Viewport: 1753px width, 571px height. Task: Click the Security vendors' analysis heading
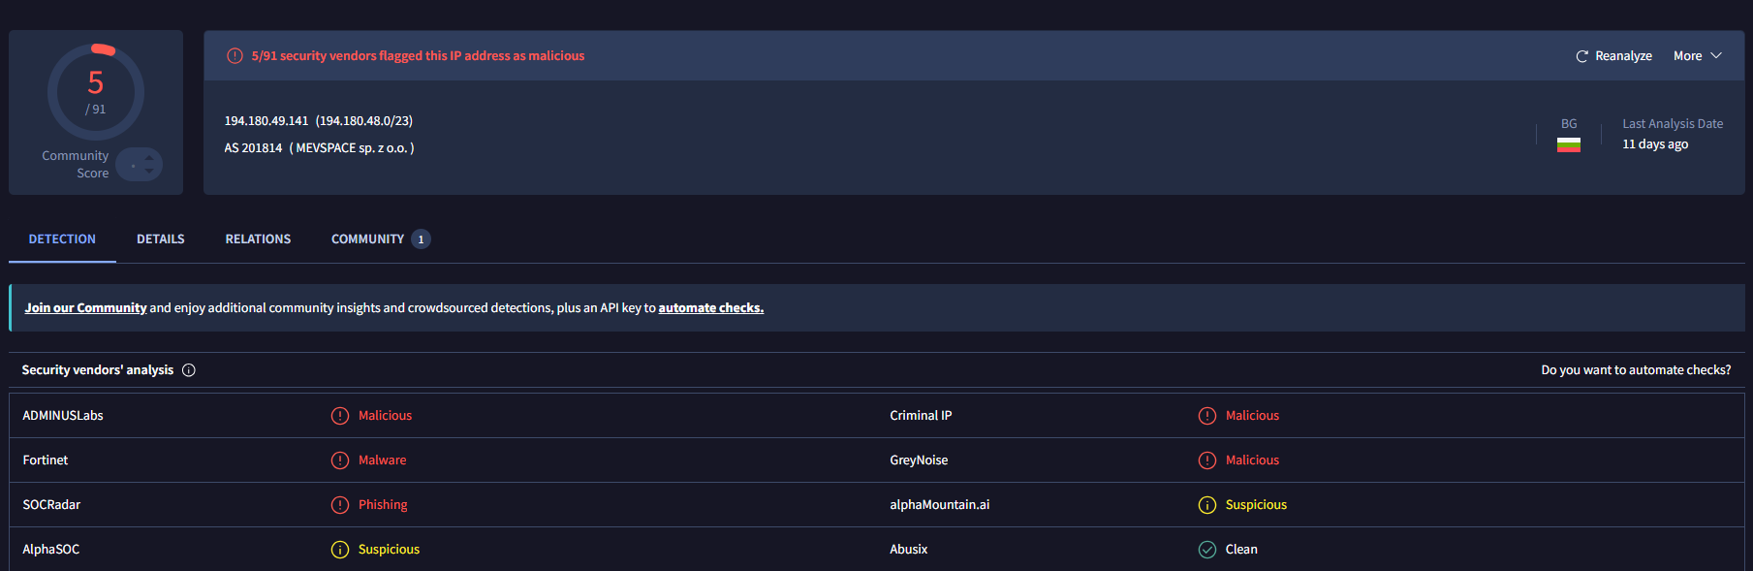pyautogui.click(x=98, y=370)
